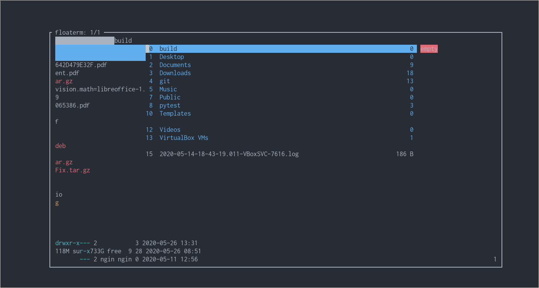
Task: Open the pytest directory
Action: point(170,105)
